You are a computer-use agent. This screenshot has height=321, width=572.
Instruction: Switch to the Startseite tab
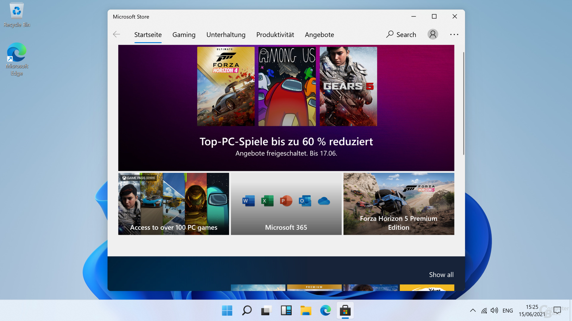[x=148, y=35]
